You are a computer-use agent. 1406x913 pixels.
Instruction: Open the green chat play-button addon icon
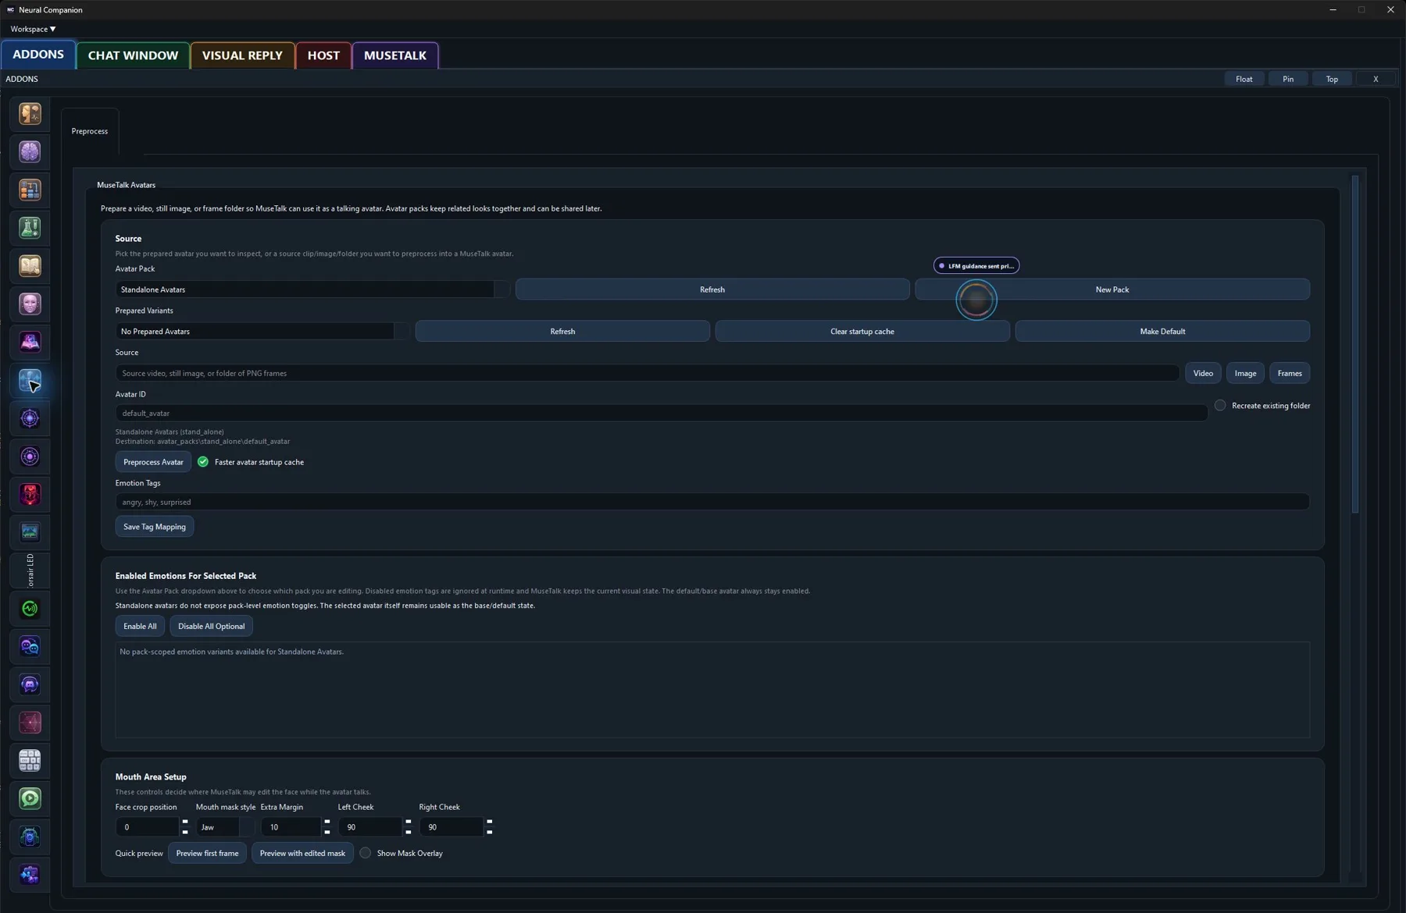30,798
